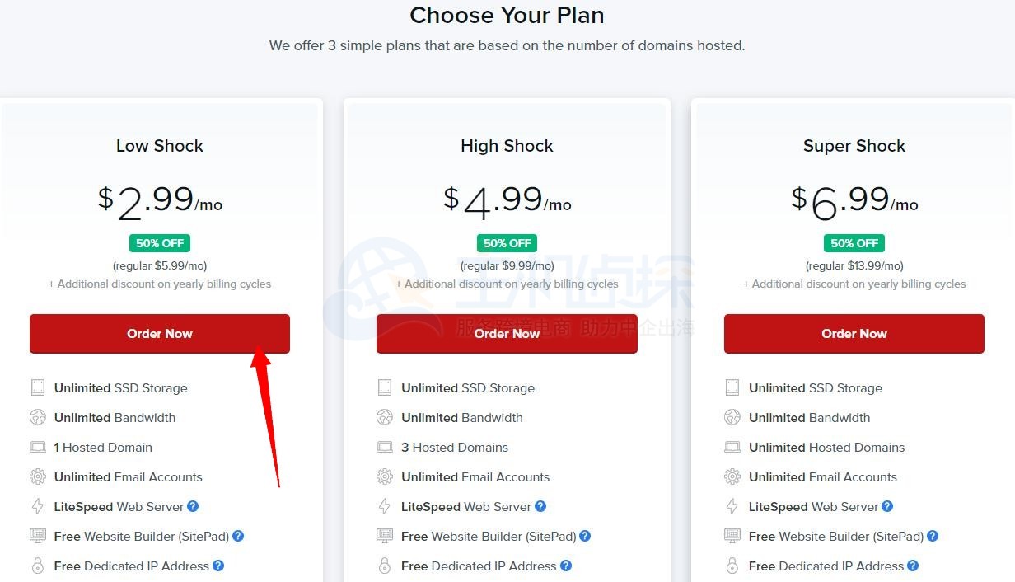Click the Hosted Domains laptop icon in High Shock
The height and width of the screenshot is (582, 1015).
385,447
